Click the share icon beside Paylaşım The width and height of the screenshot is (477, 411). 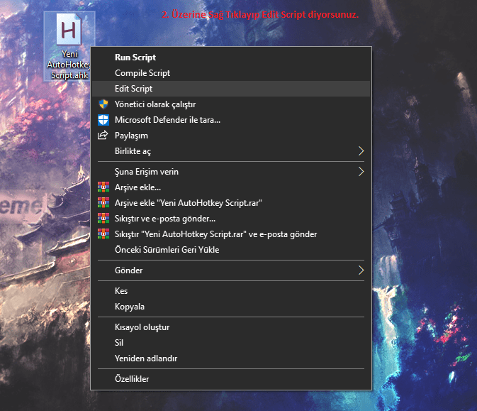coord(103,135)
